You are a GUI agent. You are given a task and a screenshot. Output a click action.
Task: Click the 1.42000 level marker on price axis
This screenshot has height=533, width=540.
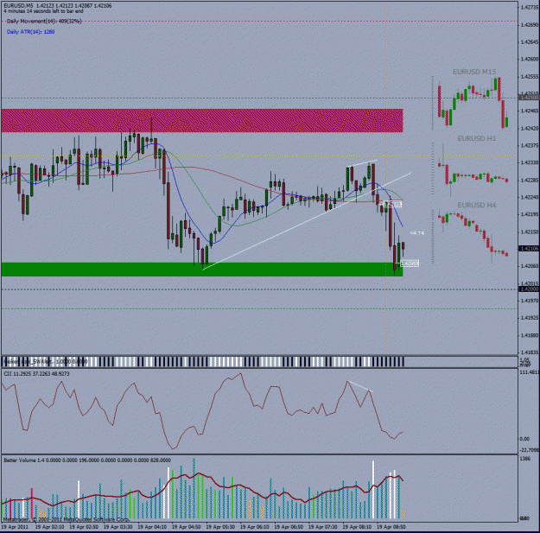click(x=529, y=289)
